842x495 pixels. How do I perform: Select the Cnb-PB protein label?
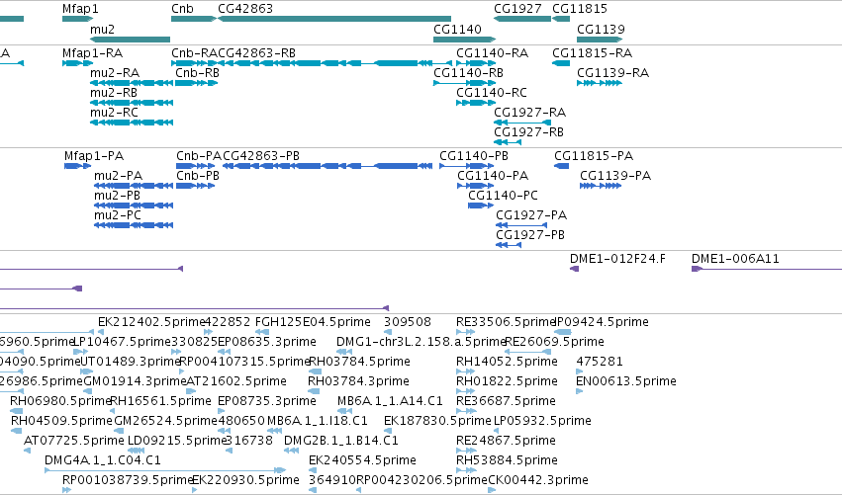[x=198, y=176]
